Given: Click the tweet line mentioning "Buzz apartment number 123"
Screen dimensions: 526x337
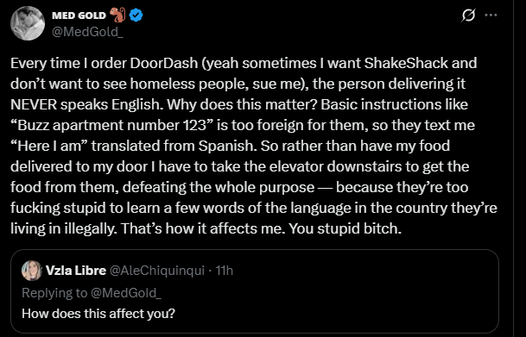Looking at the screenshot, I should click(243, 126).
